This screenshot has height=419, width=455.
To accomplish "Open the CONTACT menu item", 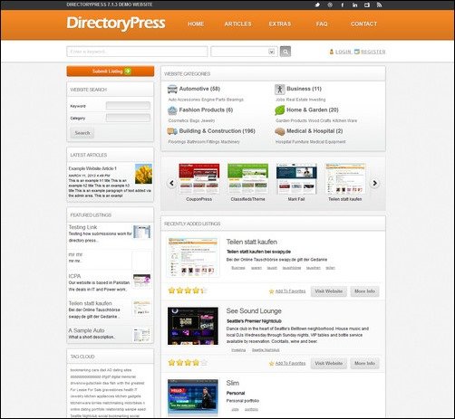I will pos(363,24).
